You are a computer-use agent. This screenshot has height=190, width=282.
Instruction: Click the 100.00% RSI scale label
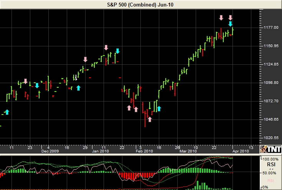click(x=270, y=159)
